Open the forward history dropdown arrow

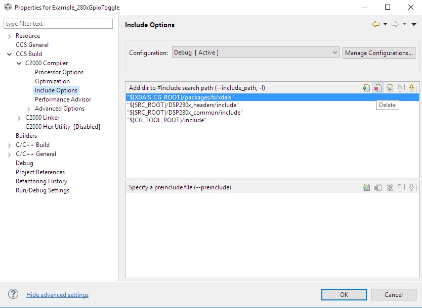404,24
